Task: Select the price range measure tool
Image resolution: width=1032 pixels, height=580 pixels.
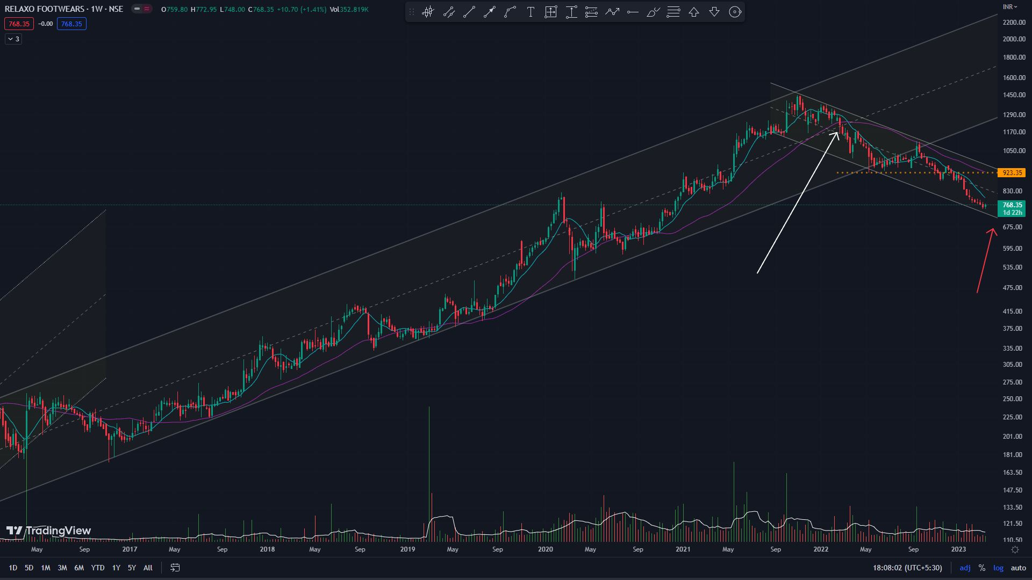Action: [x=571, y=12]
